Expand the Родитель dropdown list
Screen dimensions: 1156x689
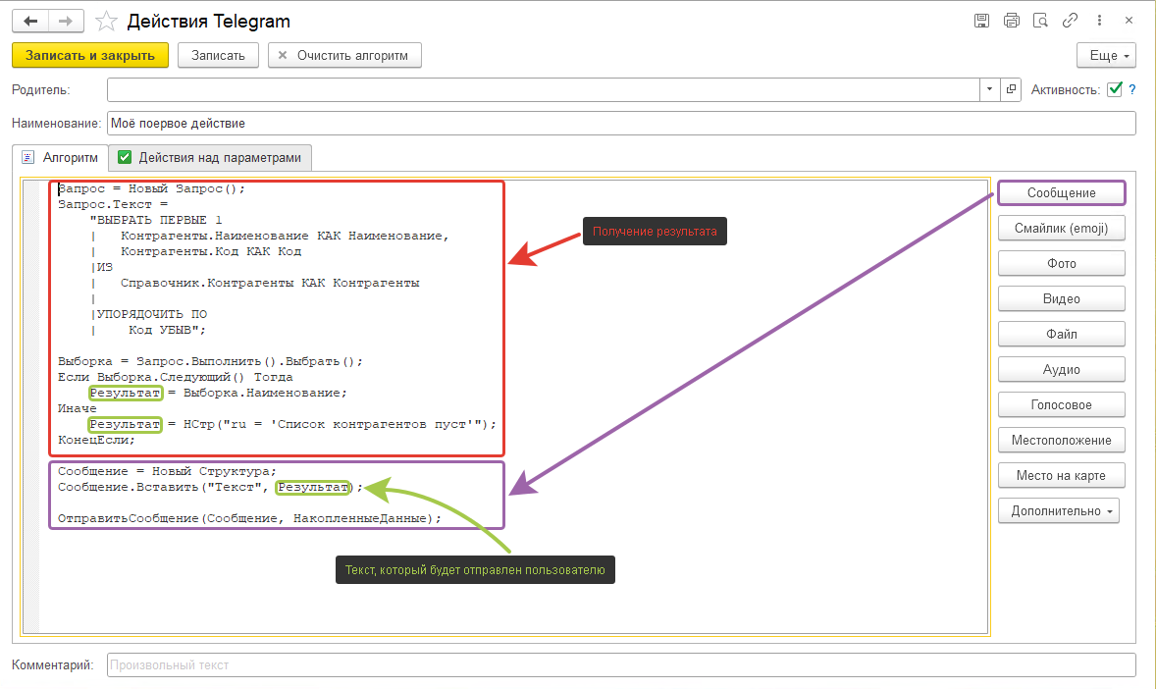tap(989, 89)
